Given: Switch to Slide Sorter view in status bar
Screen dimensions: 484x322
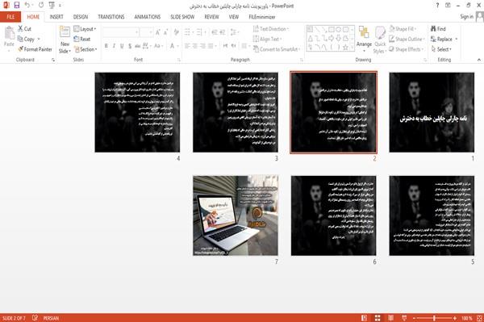Looking at the screenshot, I should (x=378, y=318).
